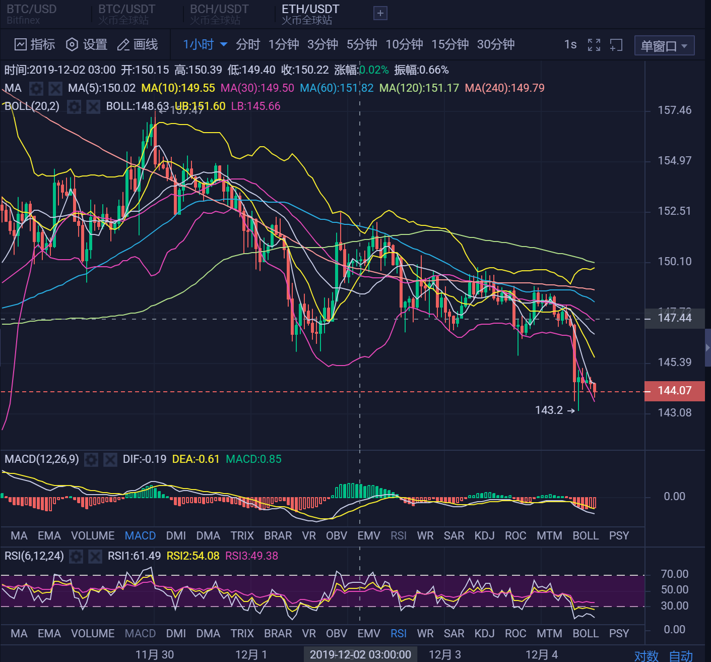Choose PSY in the MACD panel row

point(619,536)
